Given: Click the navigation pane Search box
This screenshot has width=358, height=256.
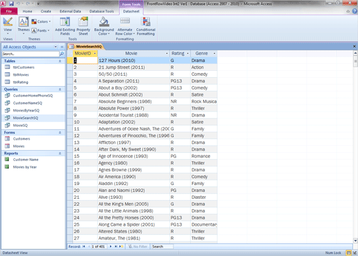Looking at the screenshot, I should pos(30,54).
